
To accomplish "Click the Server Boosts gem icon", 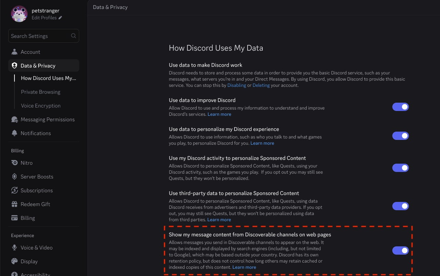I will (x=14, y=177).
